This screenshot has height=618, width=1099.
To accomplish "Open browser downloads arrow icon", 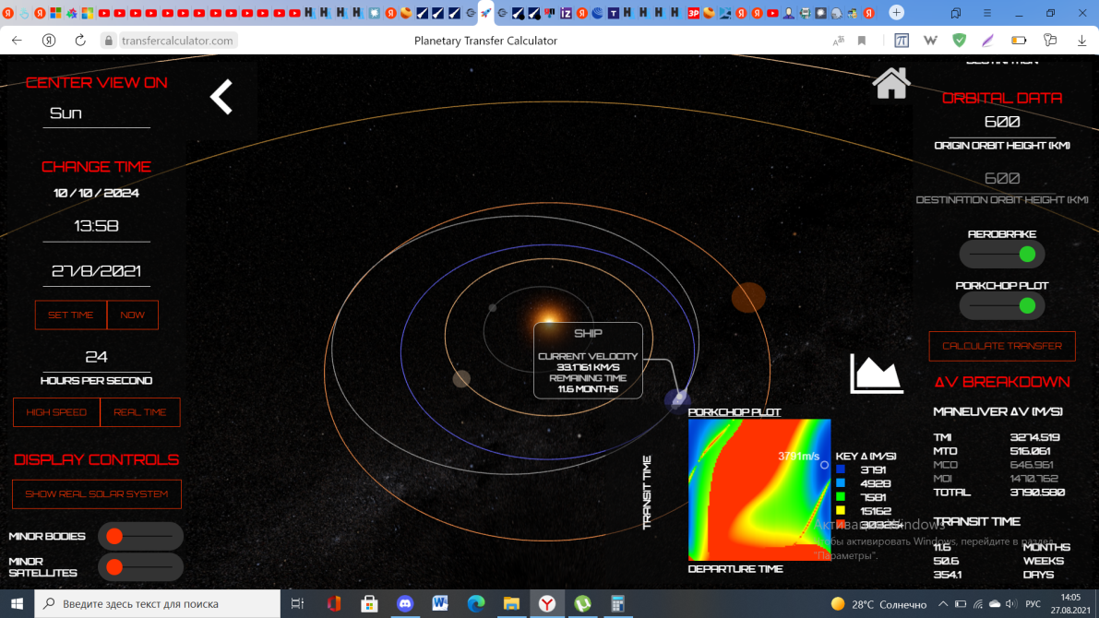I will coord(1081,41).
